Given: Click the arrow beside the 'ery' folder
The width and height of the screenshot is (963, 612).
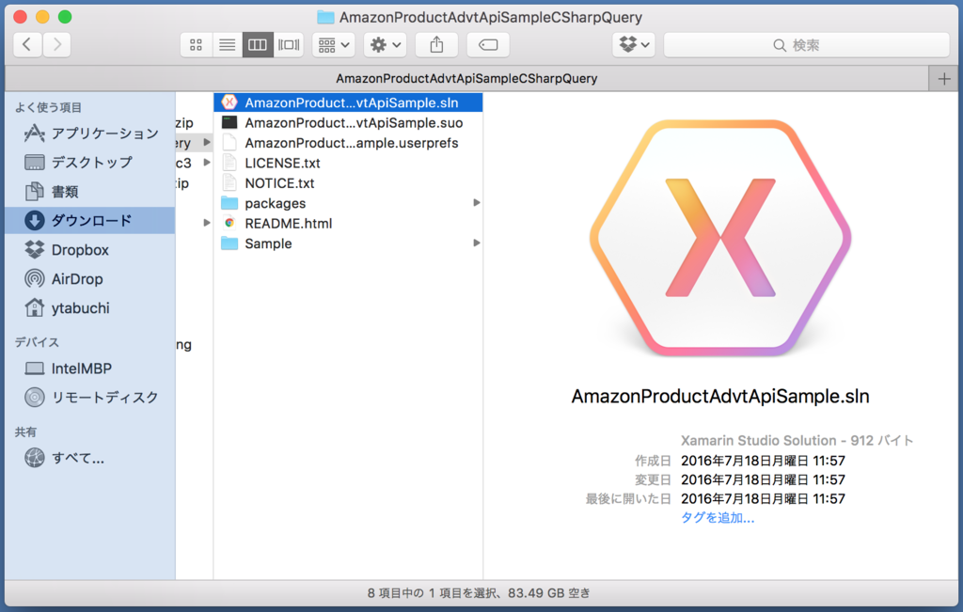Looking at the screenshot, I should (207, 142).
